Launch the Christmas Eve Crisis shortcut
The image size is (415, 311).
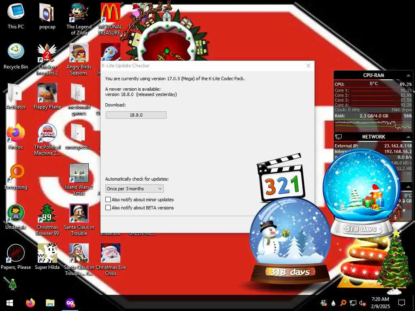pos(111,260)
